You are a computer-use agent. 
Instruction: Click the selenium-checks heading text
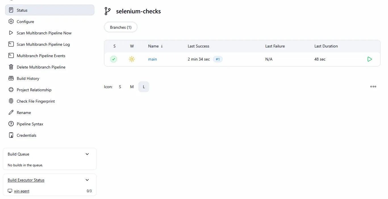[139, 11]
